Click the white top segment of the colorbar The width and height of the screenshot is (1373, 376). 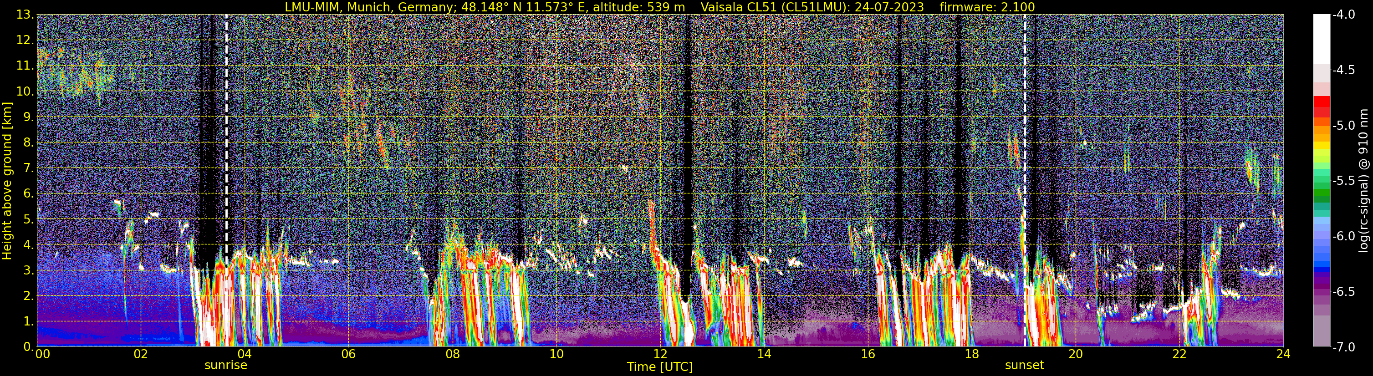click(x=1322, y=39)
